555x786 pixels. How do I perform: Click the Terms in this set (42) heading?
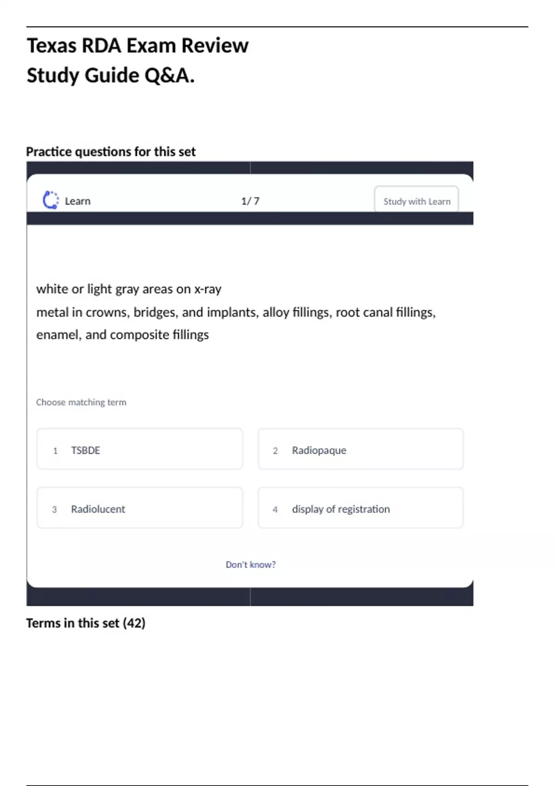[86, 623]
